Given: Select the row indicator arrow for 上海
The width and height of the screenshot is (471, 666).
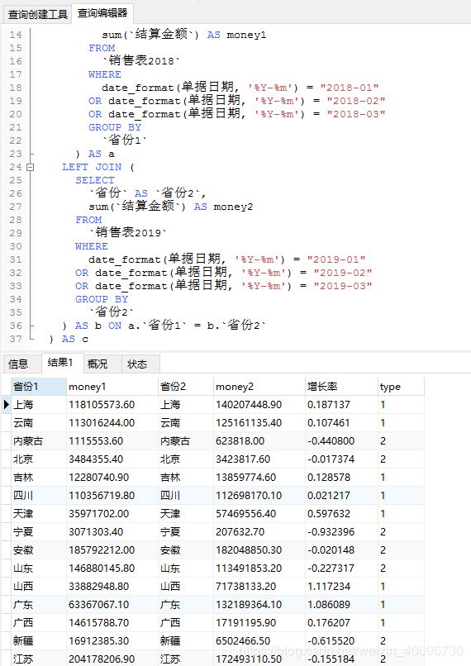Looking at the screenshot, I should coord(6,404).
